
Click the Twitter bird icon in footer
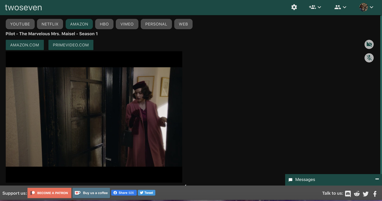365,193
